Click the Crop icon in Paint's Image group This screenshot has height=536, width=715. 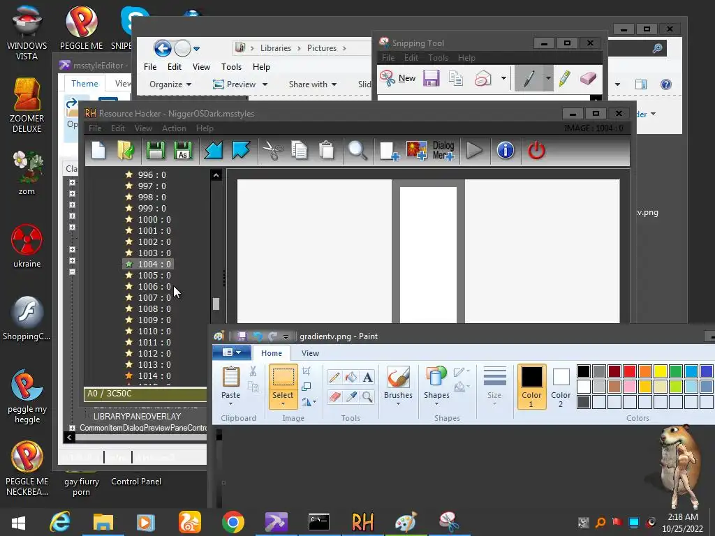pyautogui.click(x=307, y=371)
